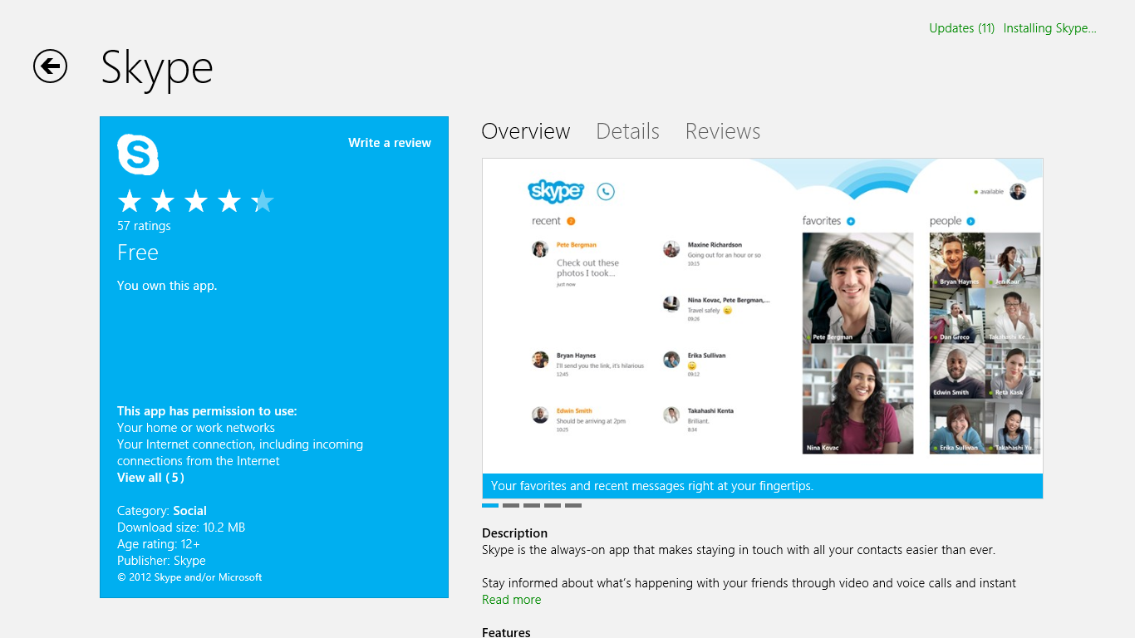Click the Features heading
Image resolution: width=1135 pixels, height=638 pixels.
tap(506, 632)
